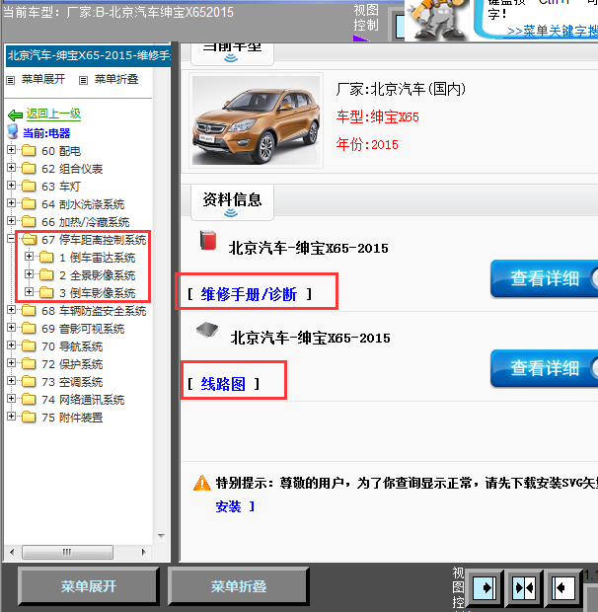This screenshot has width=598, height=612.
Task: Click the bottom 菜单折叠 button
Action: [x=239, y=586]
